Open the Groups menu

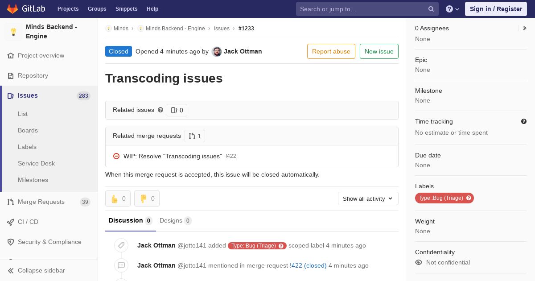click(x=97, y=9)
